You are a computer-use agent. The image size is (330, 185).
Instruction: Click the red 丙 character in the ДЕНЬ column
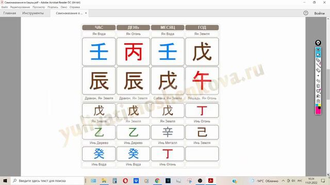coord(133,51)
